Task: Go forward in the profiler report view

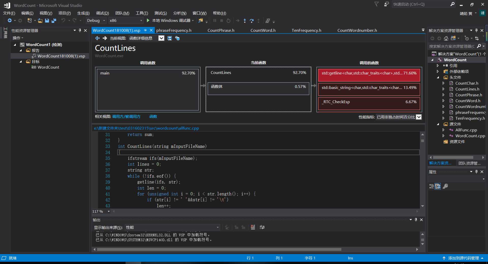Action: [105, 38]
